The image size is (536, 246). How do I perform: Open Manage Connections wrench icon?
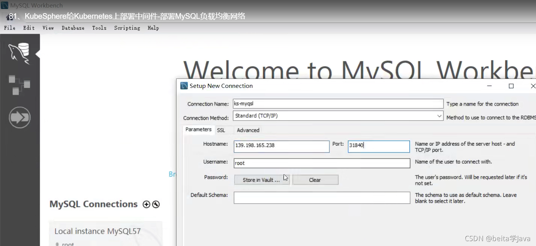click(x=156, y=204)
